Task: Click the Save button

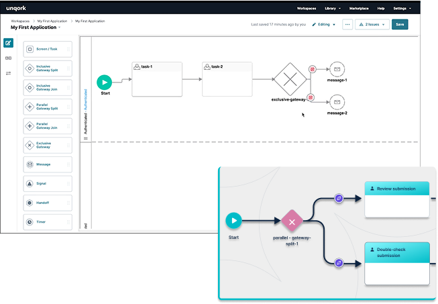Action: click(x=400, y=24)
